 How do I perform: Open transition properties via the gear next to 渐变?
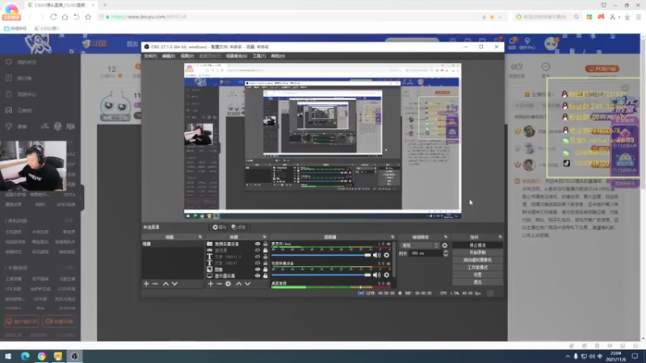(445, 246)
